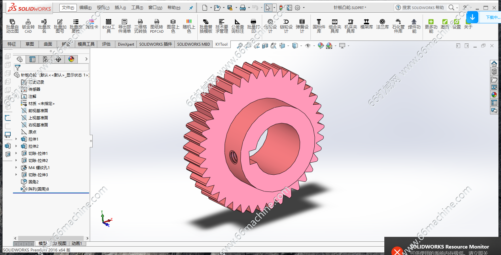
Task: Expand the 切除-拉伸1 feature node
Action: (16, 153)
